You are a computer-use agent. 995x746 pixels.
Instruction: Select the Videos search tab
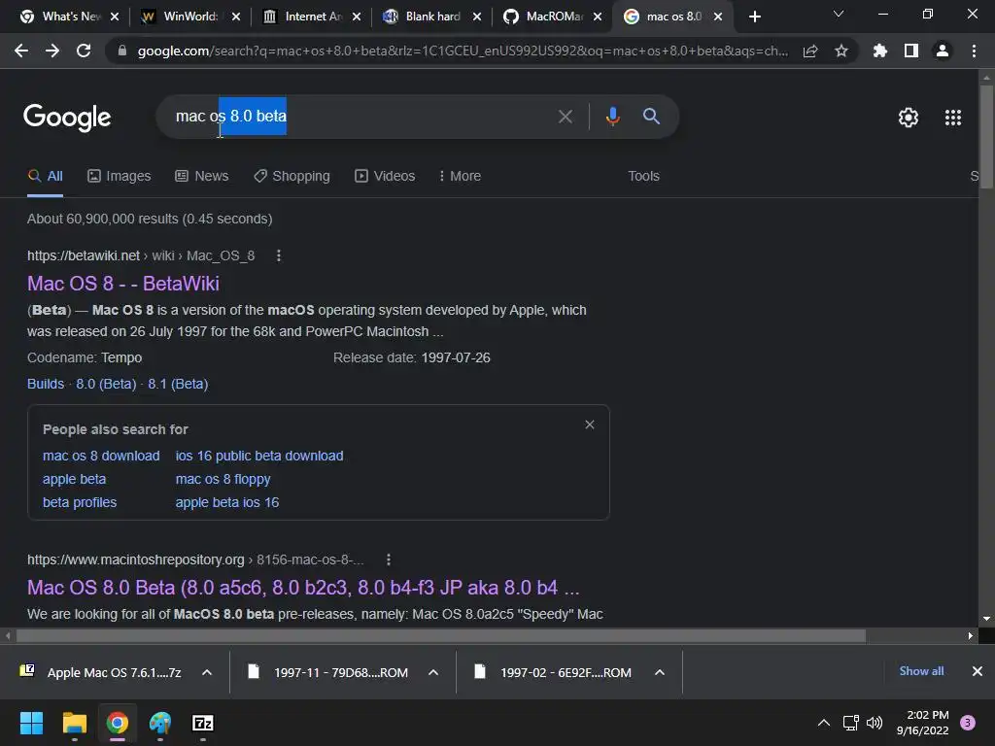tap(385, 177)
